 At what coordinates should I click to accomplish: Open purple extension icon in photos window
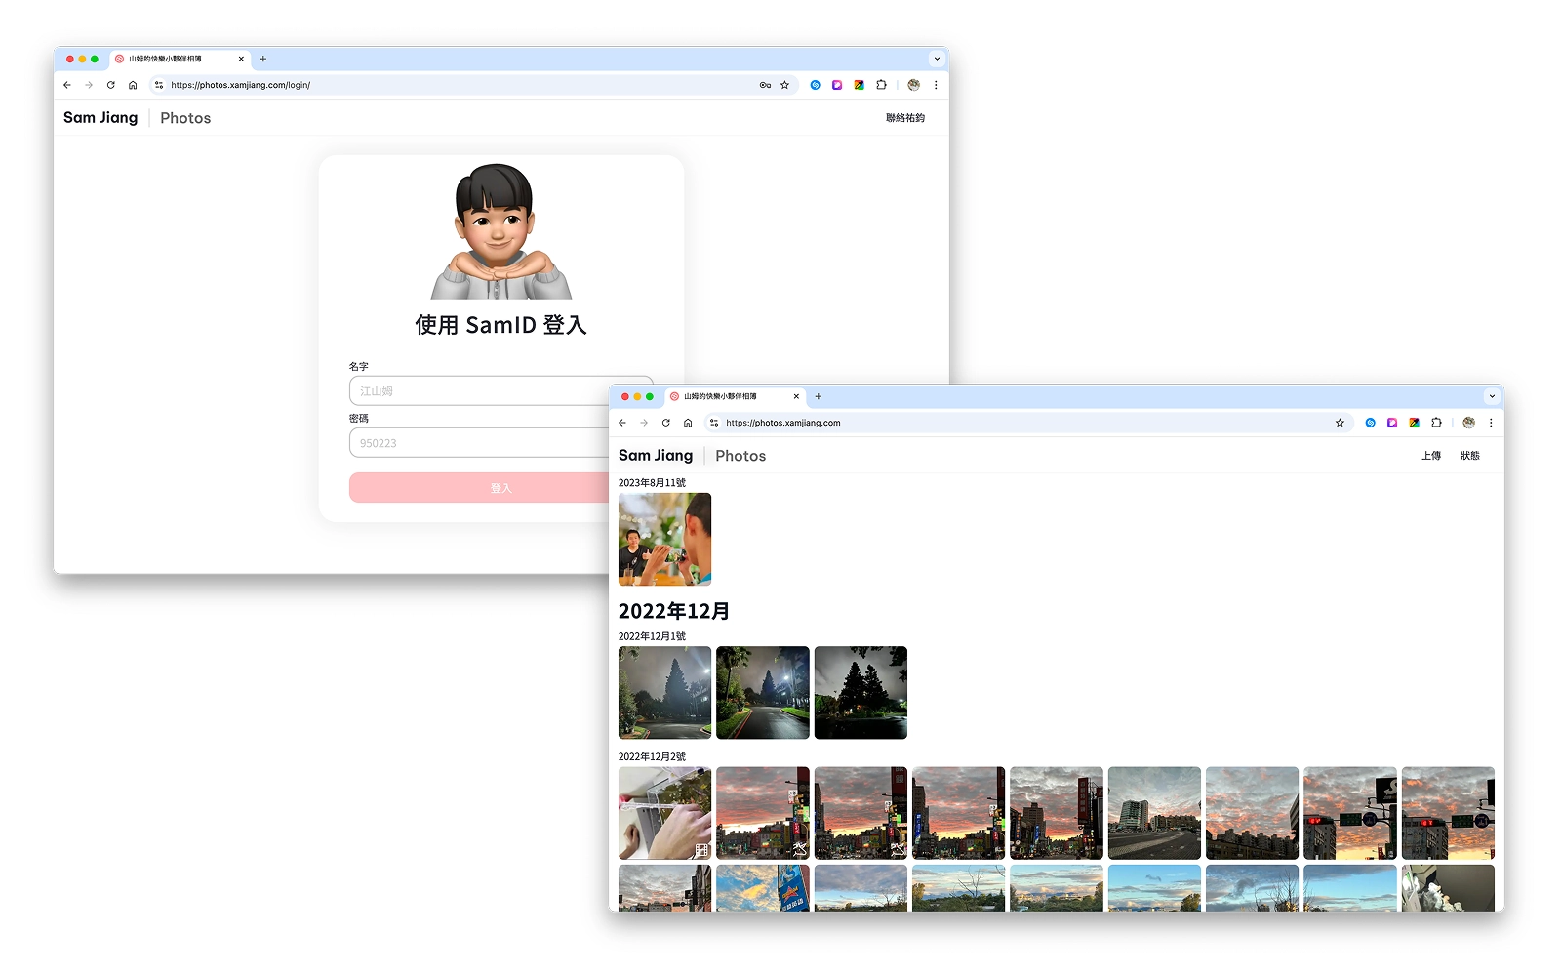(x=1392, y=423)
